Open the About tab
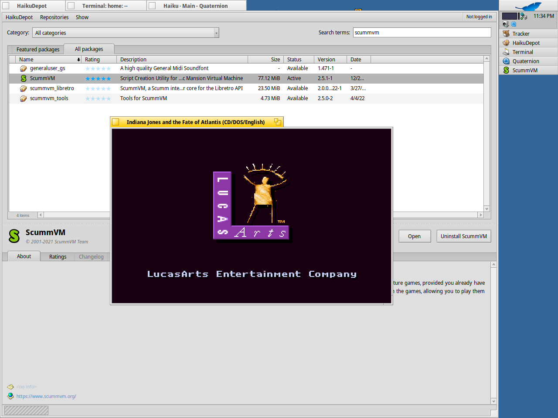Viewport: 558px width, 418px height. point(24,256)
